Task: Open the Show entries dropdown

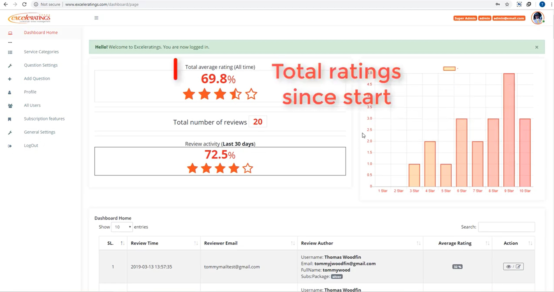Action: coord(122,227)
